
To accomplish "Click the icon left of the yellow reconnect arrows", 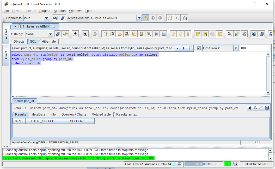I will [58, 34].
